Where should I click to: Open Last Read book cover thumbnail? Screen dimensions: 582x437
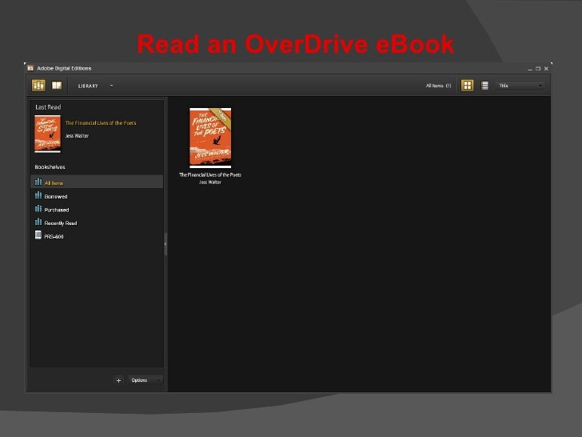(47, 134)
